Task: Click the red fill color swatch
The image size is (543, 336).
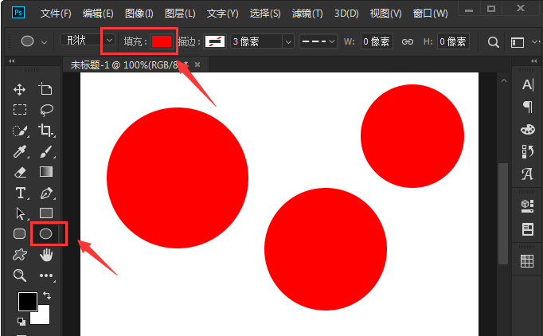Action: coord(162,41)
